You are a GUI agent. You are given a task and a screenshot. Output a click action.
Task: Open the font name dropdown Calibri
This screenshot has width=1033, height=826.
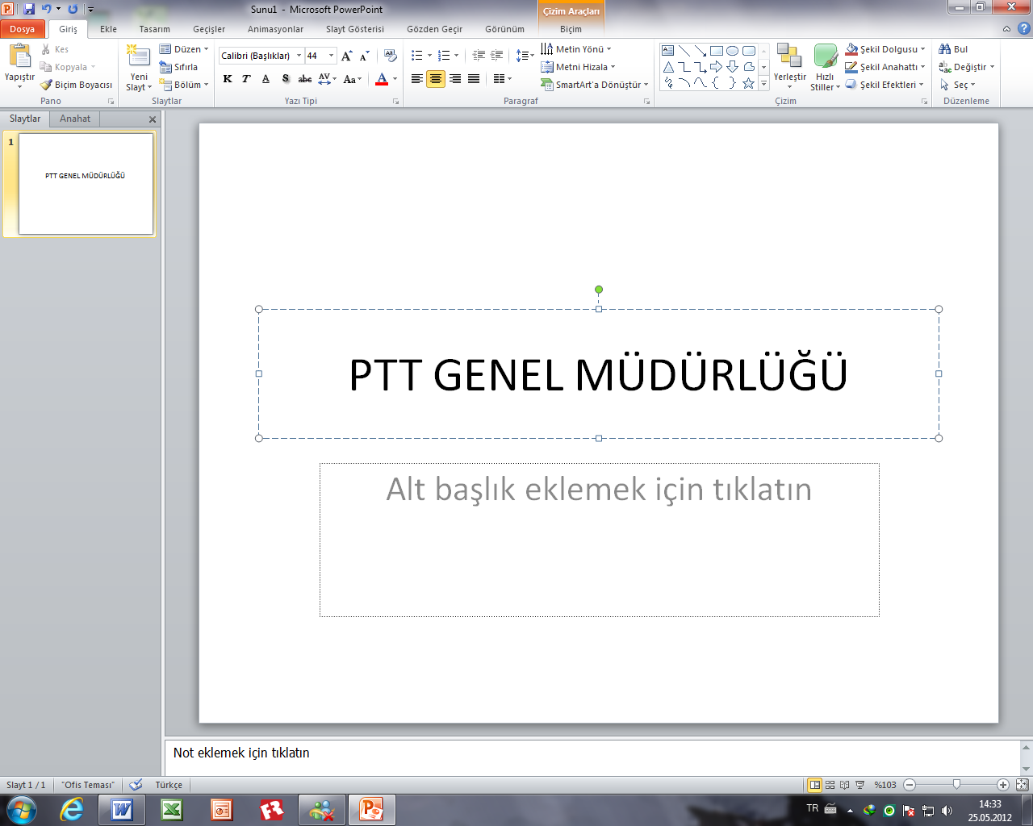click(x=299, y=56)
